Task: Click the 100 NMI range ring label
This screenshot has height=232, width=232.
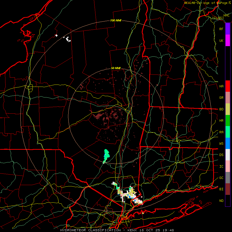Action: 116,20
